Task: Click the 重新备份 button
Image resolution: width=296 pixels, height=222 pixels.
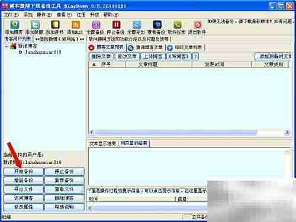Action: click(x=65, y=181)
